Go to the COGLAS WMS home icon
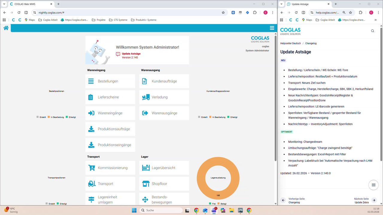Image resolution: width=383 pixels, height=215 pixels. coord(6,28)
